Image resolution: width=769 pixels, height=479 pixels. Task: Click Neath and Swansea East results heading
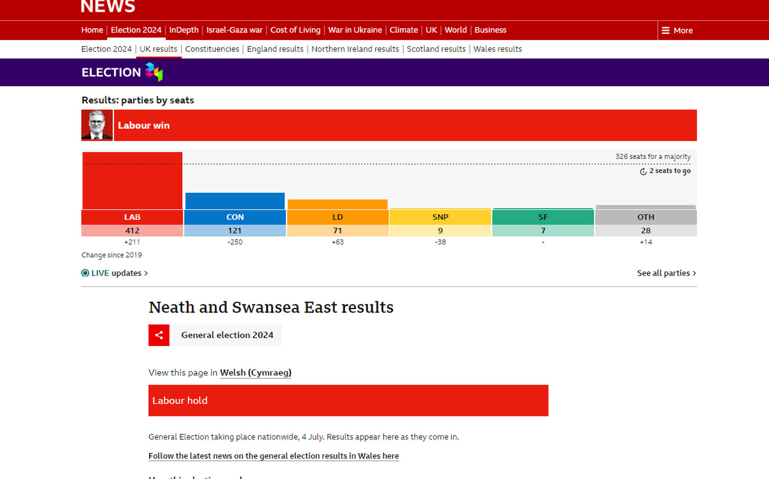click(271, 307)
